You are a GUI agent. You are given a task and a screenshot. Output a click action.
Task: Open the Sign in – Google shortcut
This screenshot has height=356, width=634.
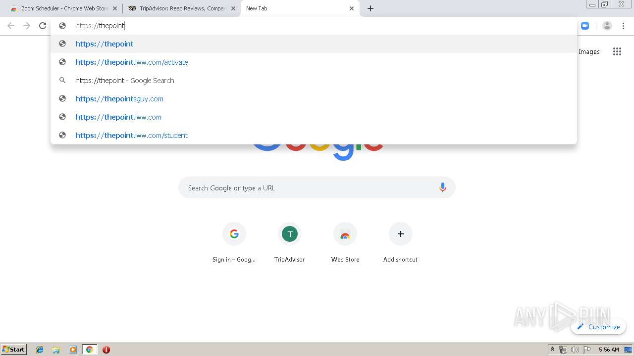click(x=234, y=242)
